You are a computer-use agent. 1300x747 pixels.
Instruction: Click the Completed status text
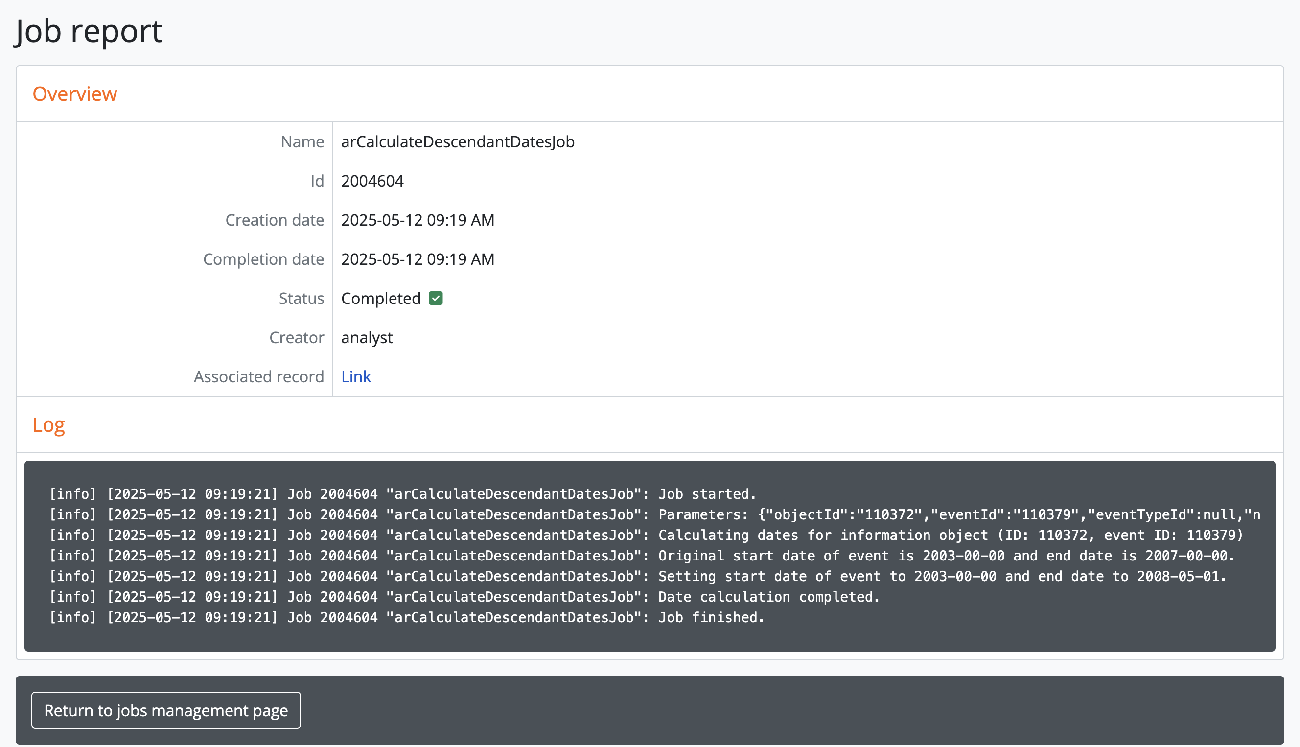pos(380,299)
